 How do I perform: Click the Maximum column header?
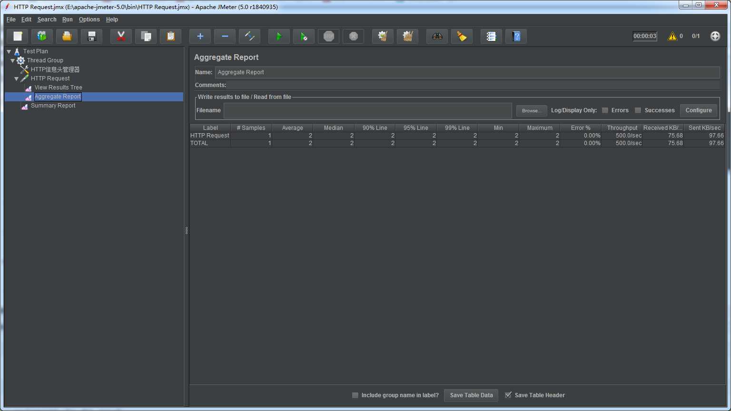tap(540, 128)
